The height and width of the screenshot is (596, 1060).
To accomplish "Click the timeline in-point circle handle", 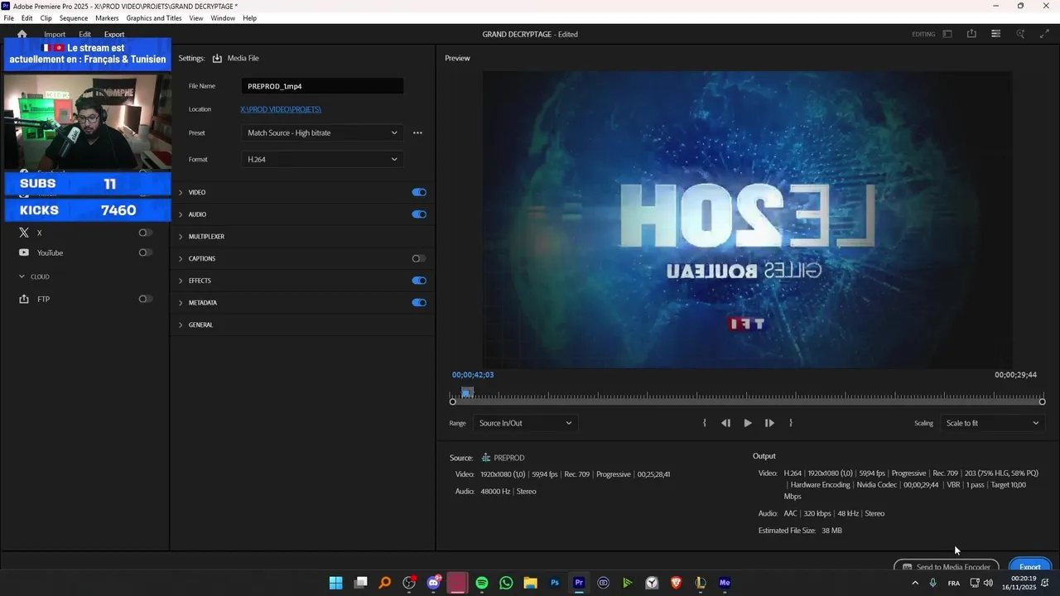I will click(453, 401).
